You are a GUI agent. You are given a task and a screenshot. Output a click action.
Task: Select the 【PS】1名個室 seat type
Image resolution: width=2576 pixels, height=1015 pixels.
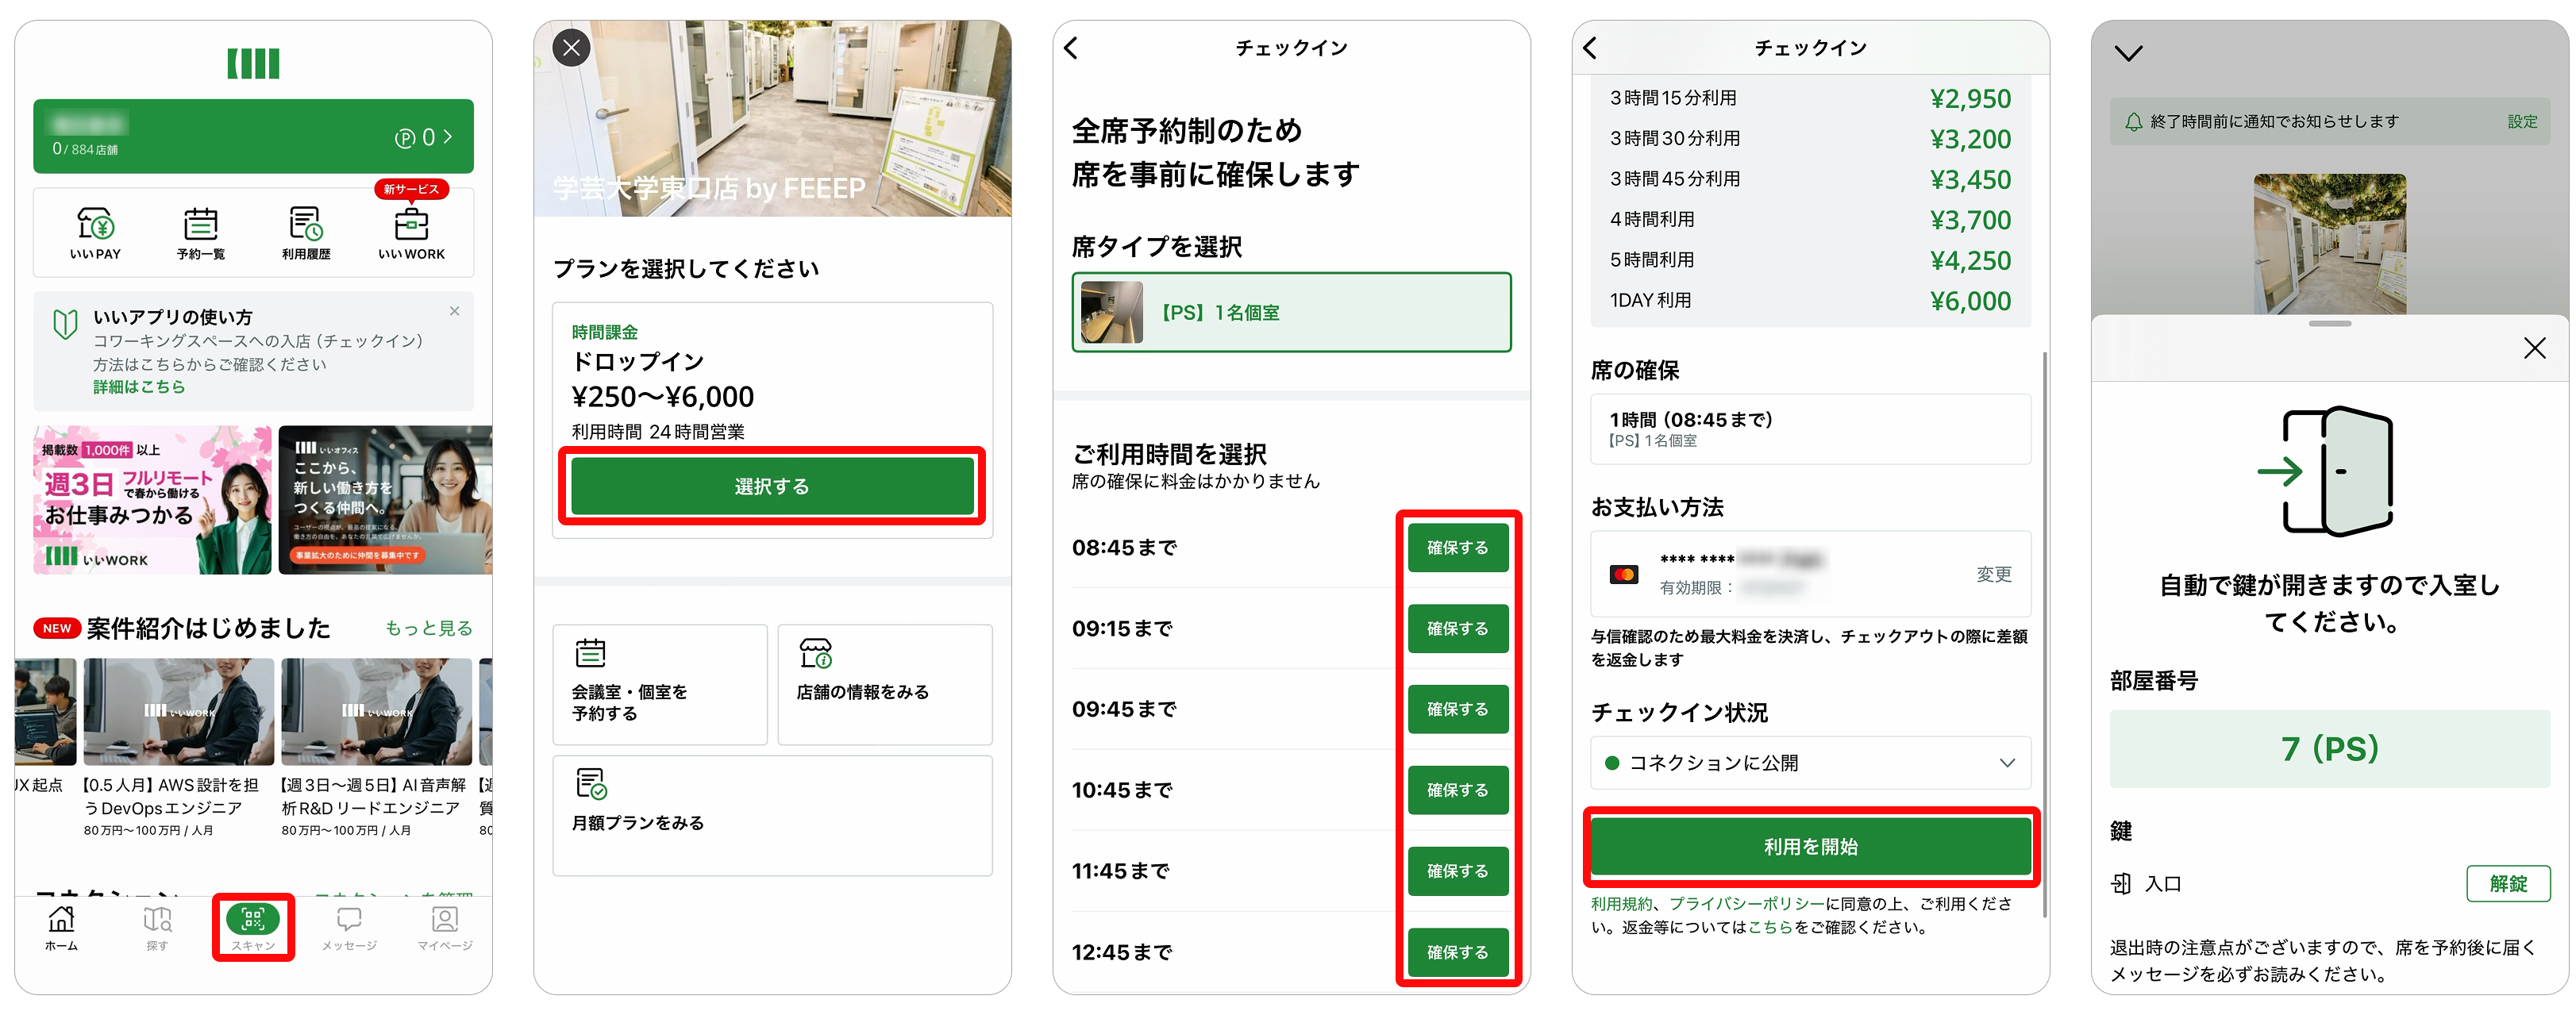click(x=1291, y=312)
